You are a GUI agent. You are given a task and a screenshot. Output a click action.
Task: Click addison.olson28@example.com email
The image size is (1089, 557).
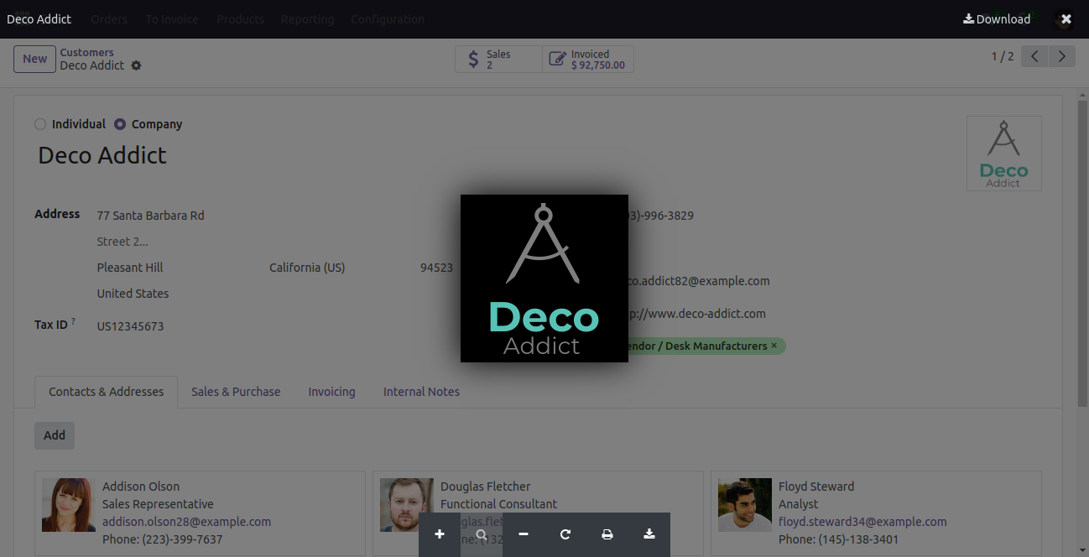coord(186,522)
